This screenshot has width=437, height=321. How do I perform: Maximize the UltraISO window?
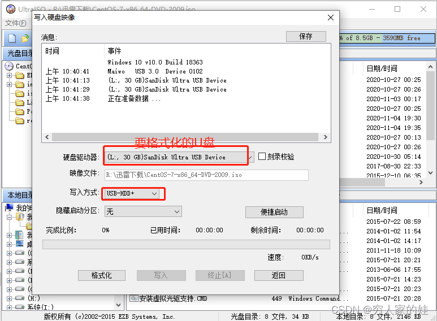[397, 9]
